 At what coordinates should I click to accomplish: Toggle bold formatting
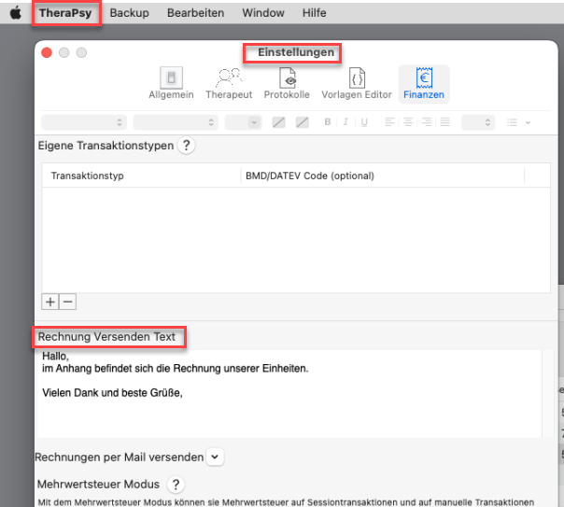click(328, 122)
